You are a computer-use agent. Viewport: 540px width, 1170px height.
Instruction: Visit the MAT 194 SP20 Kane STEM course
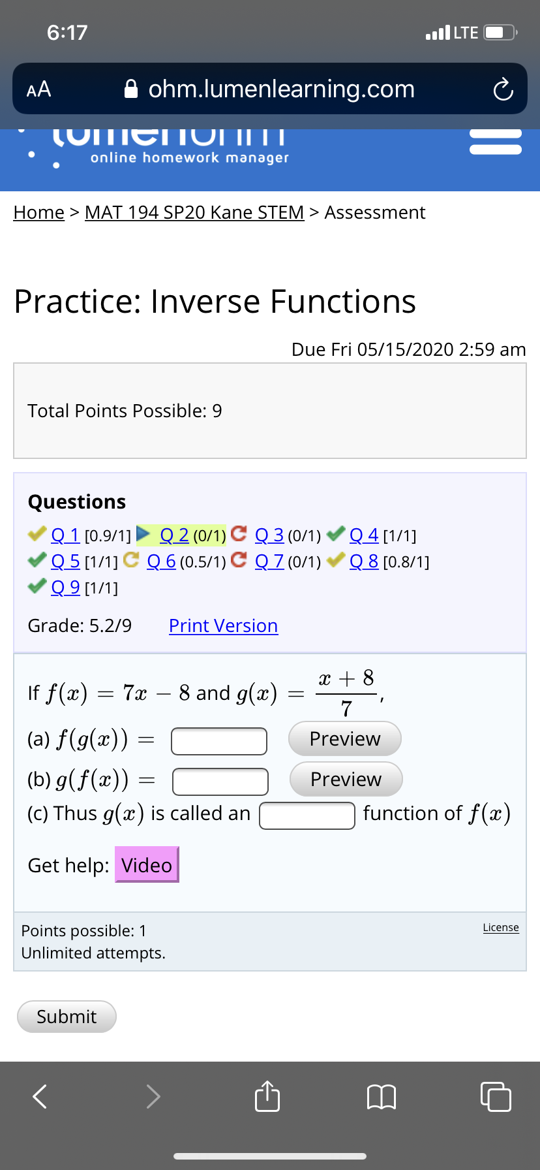point(193,212)
